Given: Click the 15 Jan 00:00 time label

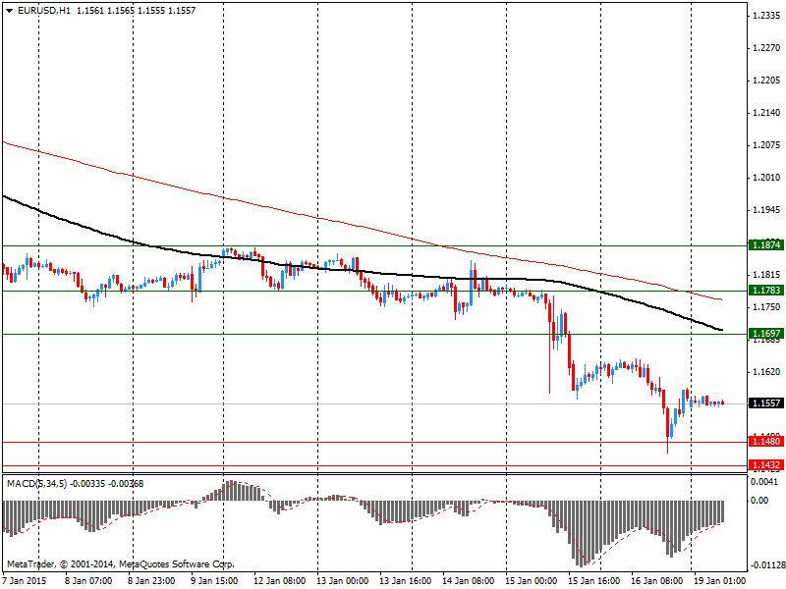Looking at the screenshot, I should (x=531, y=581).
